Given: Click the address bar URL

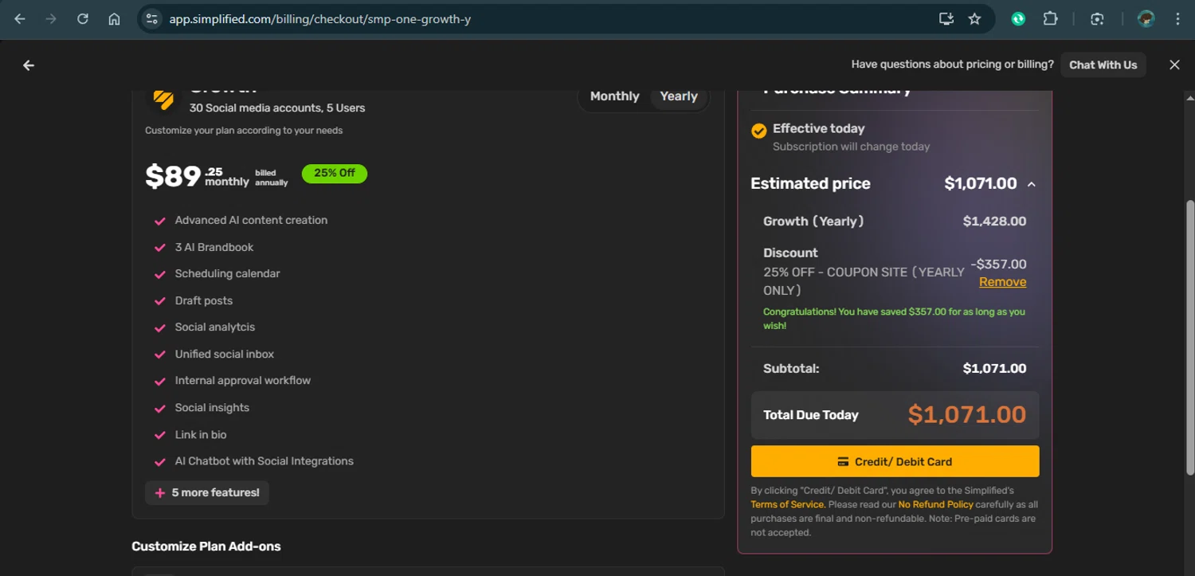Looking at the screenshot, I should [319, 19].
